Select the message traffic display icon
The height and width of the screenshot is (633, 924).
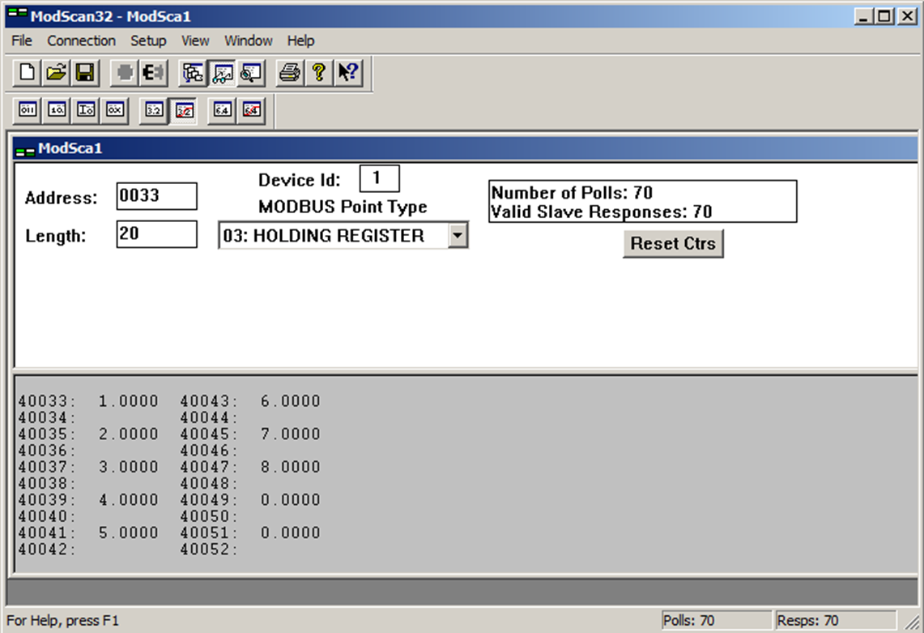[x=251, y=72]
